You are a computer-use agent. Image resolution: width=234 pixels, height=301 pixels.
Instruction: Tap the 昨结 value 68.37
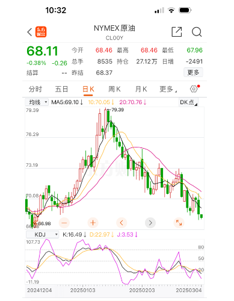click(104, 73)
